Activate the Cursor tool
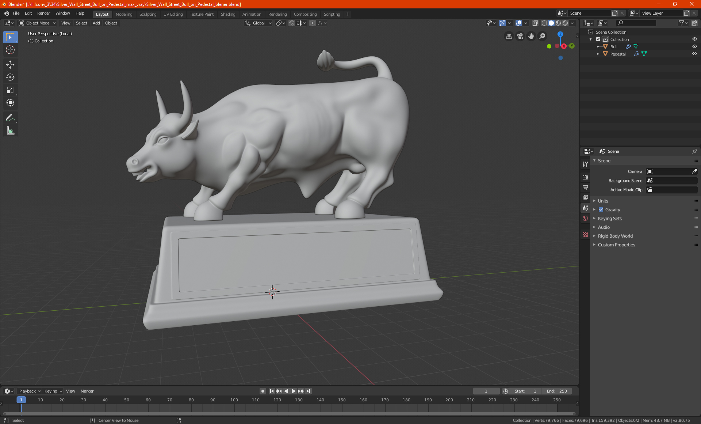The image size is (701, 424). tap(10, 50)
